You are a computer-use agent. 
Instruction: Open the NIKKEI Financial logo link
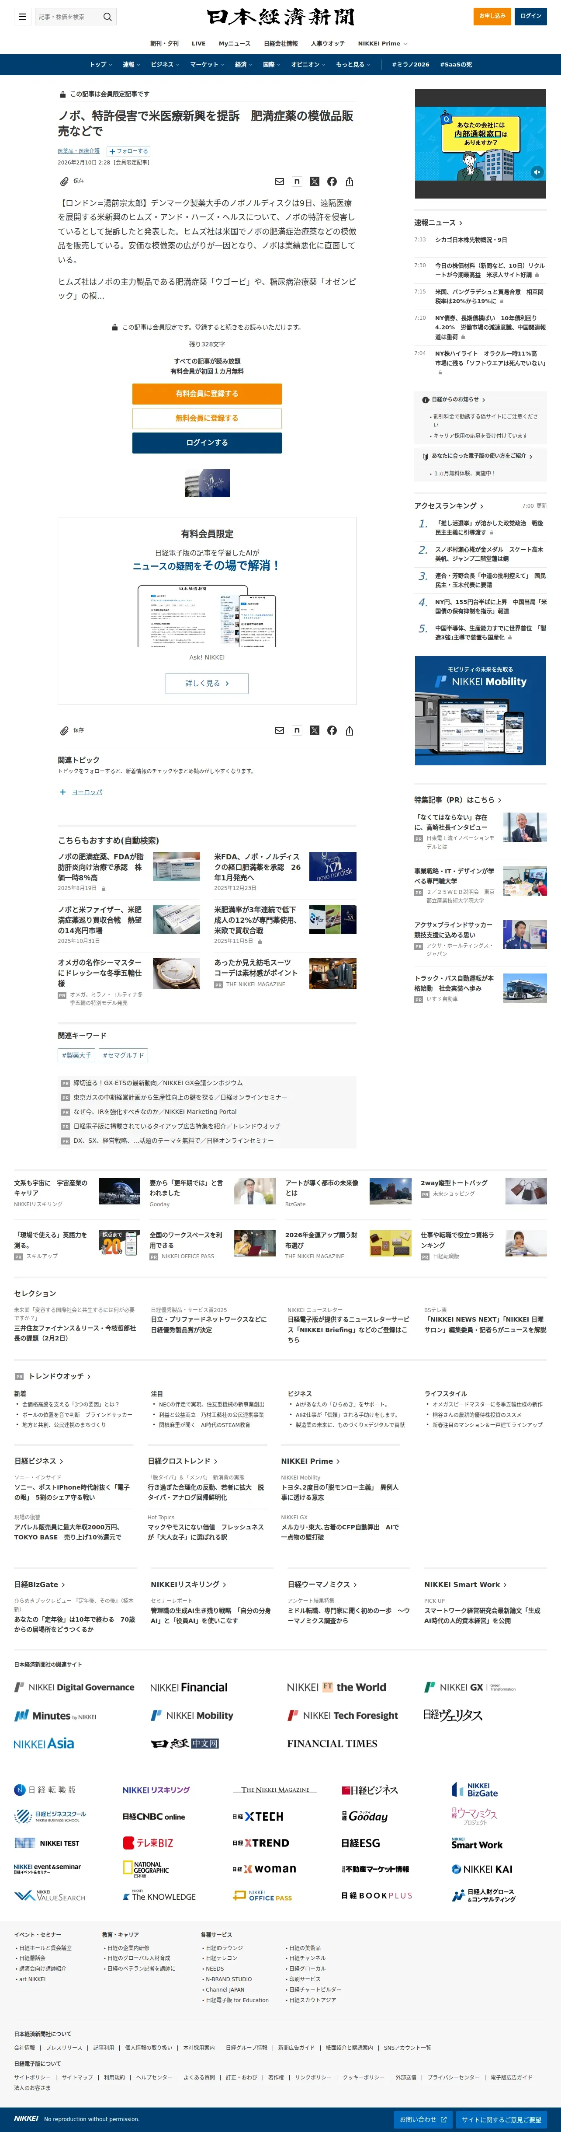pyautogui.click(x=189, y=1687)
